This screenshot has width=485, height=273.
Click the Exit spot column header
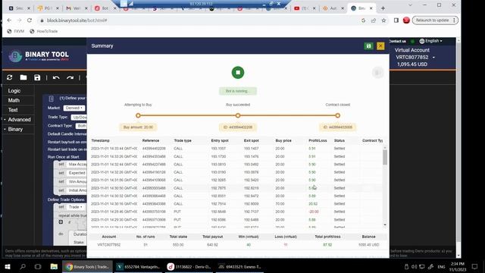(x=251, y=140)
